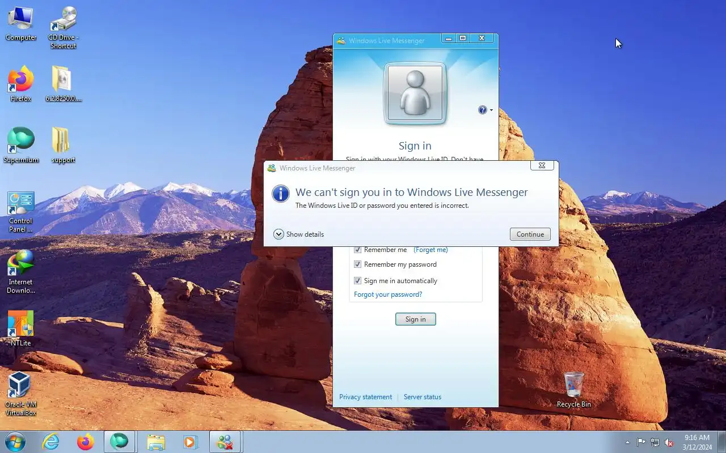
Task: Expand Show details in the error dialog
Action: coord(299,234)
